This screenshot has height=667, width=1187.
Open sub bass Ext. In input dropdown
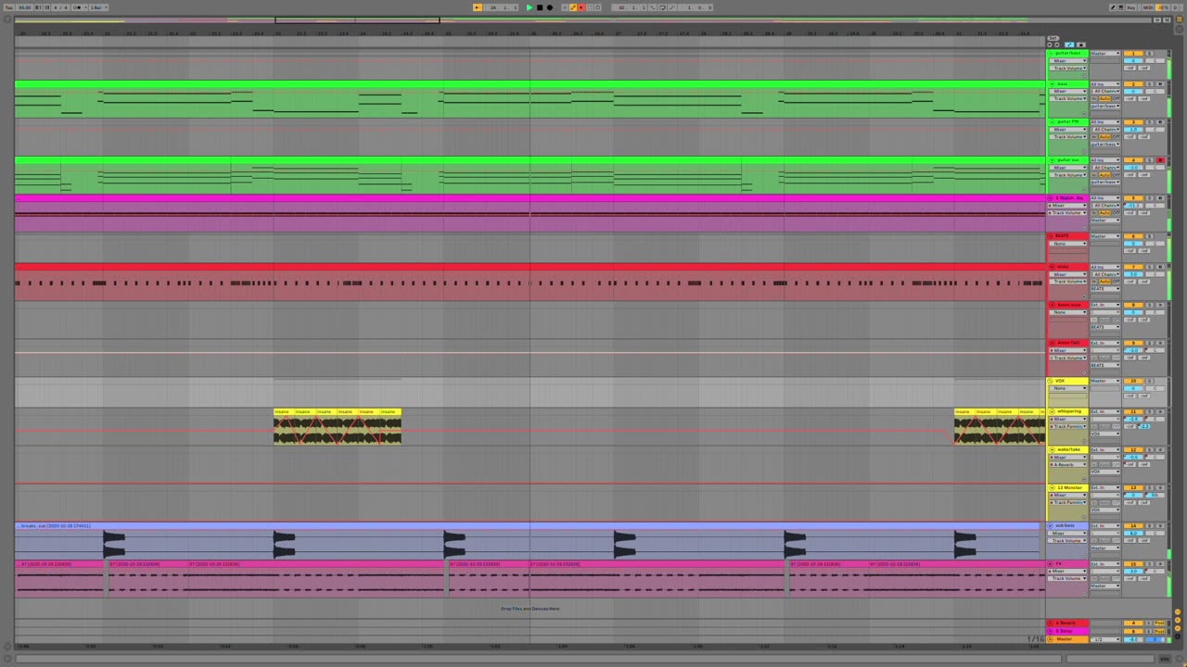click(1105, 526)
